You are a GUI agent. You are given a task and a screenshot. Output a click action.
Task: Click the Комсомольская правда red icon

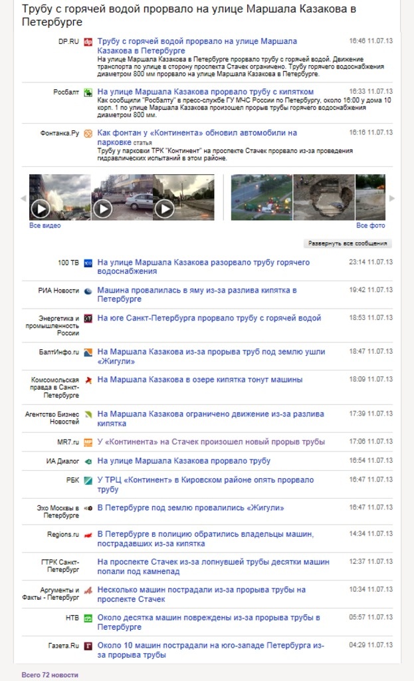[88, 380]
